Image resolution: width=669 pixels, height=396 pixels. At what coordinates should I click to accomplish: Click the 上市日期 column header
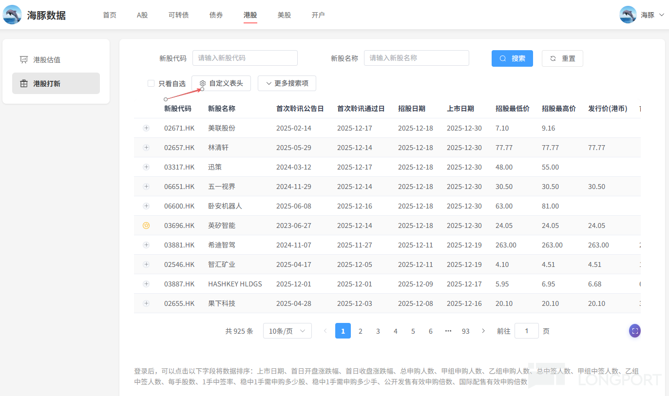pos(460,109)
